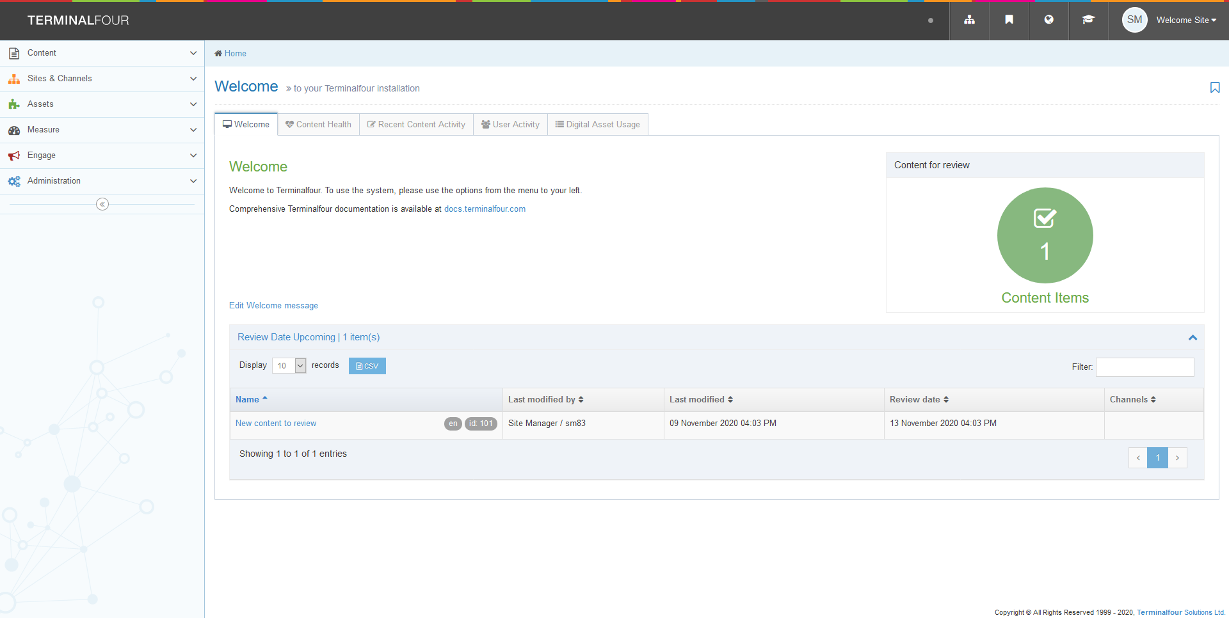Switch to the Content Health tab
This screenshot has width=1229, height=618.
tap(318, 124)
